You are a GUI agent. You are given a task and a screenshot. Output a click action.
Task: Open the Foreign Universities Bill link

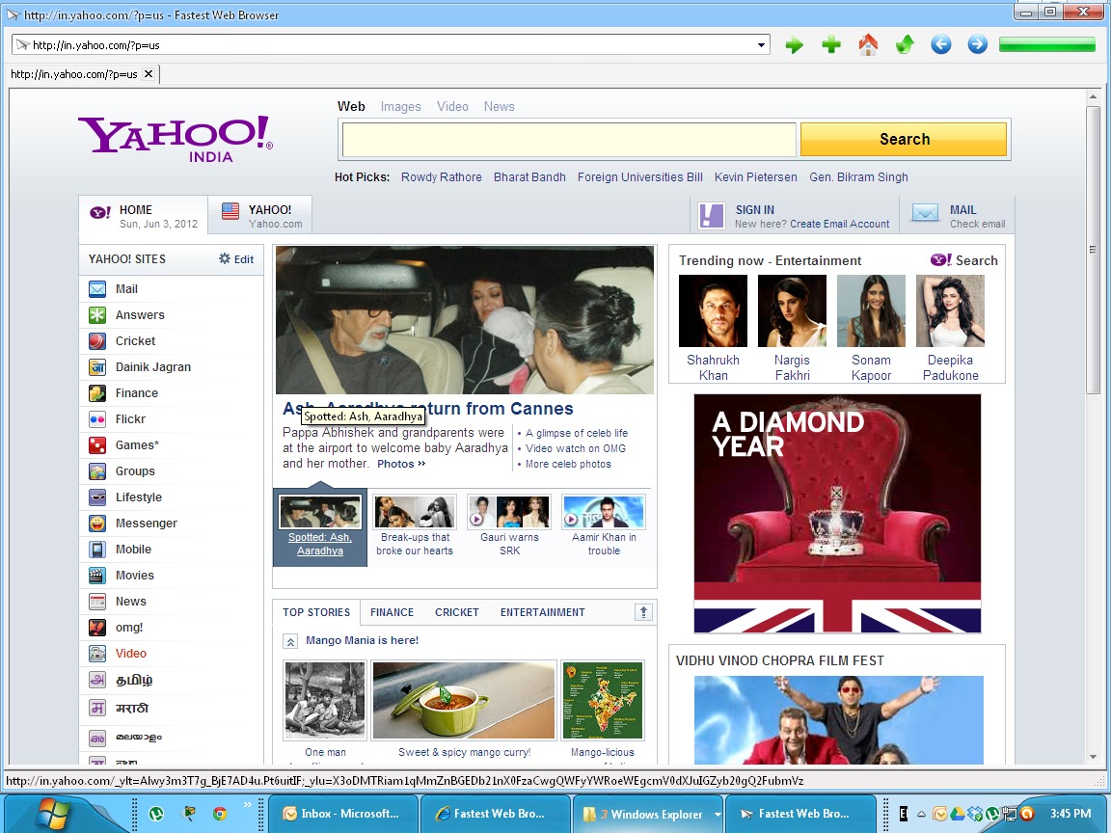click(x=639, y=177)
